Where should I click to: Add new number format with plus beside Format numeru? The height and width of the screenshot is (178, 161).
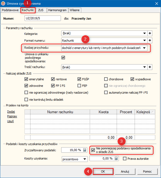point(150,40)
